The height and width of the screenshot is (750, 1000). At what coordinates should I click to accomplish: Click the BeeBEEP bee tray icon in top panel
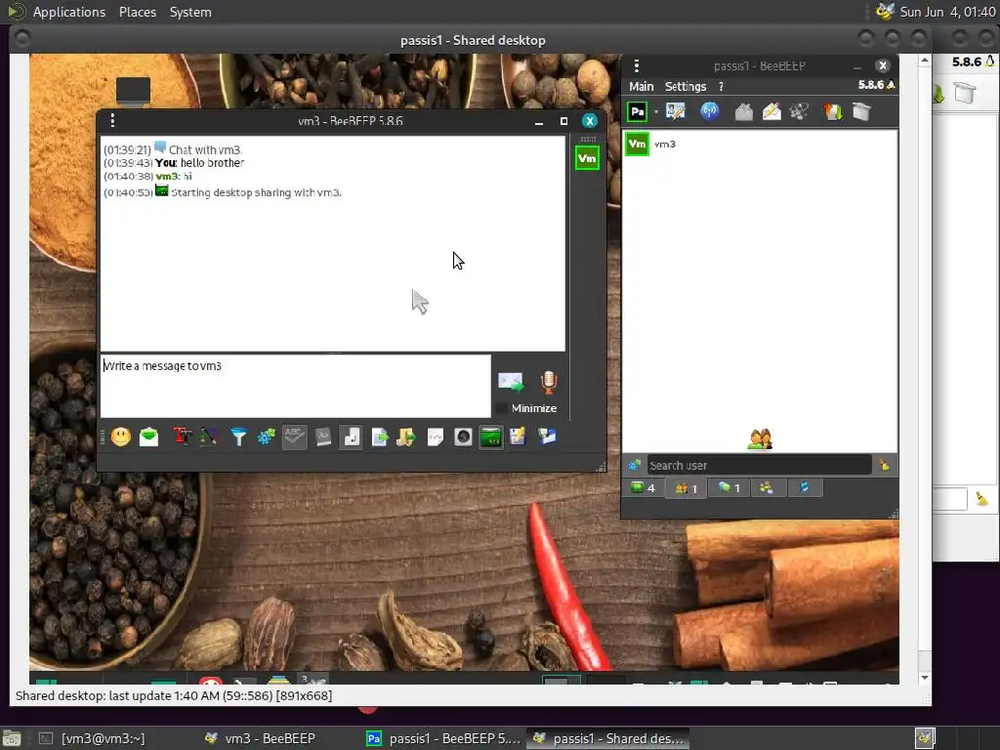tap(885, 12)
